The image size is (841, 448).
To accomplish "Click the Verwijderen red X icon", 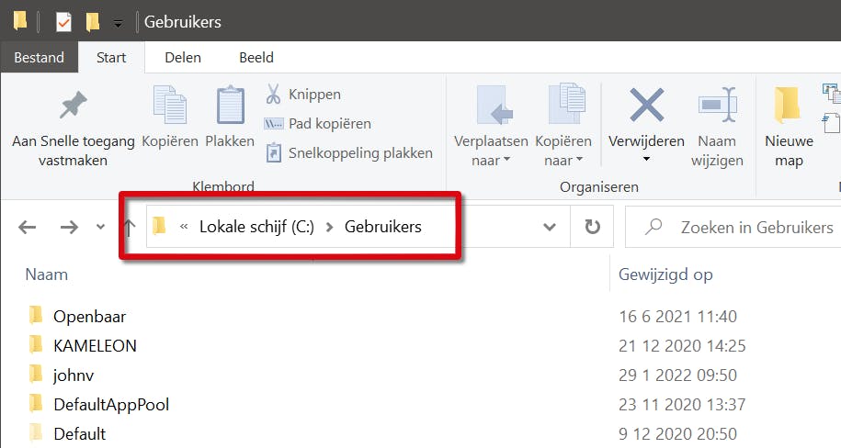I will click(x=646, y=106).
